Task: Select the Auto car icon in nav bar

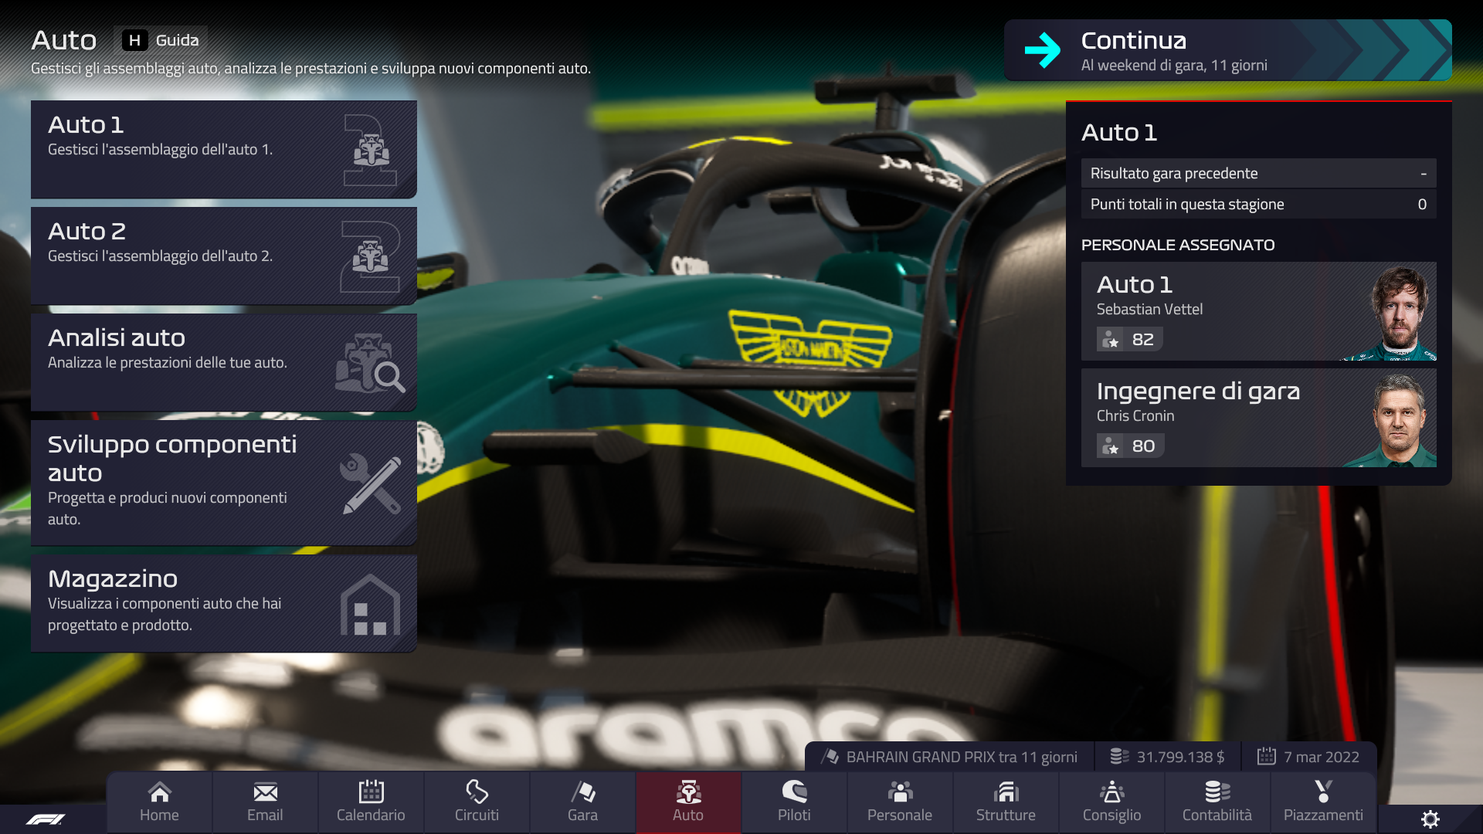Action: (688, 792)
